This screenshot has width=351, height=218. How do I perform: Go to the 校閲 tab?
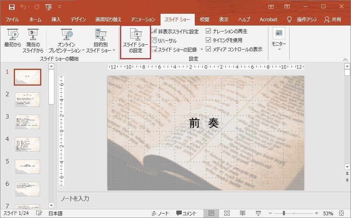tap(204, 20)
